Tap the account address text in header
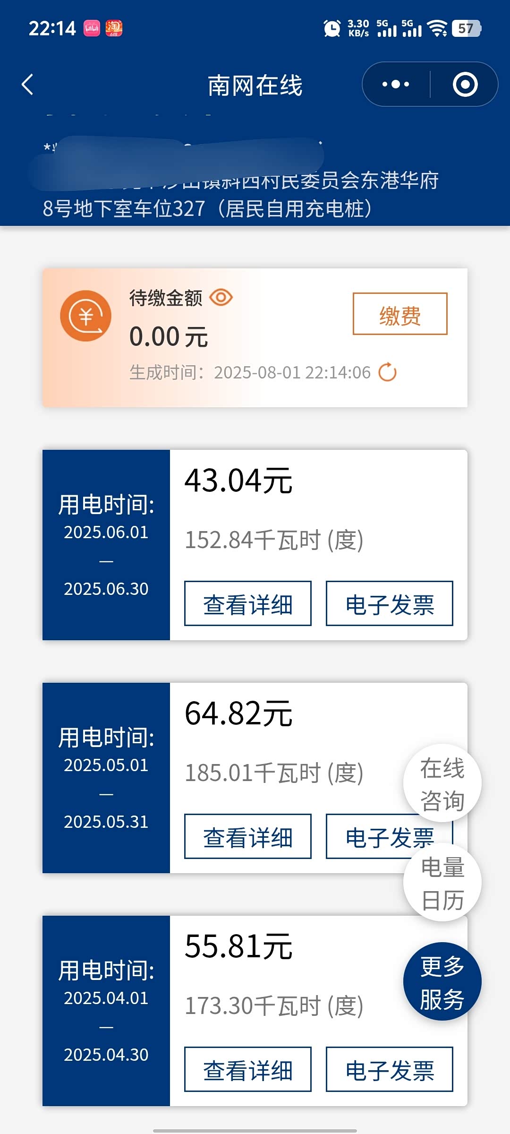Viewport: 510px width, 1134px height. [x=241, y=194]
